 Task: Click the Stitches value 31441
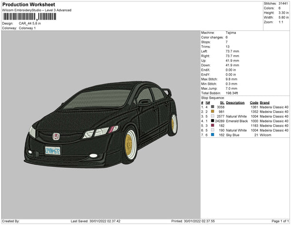pyautogui.click(x=283, y=3)
